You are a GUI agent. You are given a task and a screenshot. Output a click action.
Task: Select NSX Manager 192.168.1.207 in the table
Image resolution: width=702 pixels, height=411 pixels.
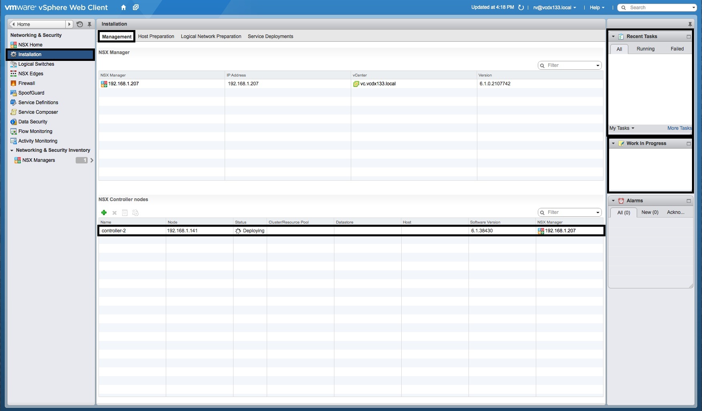coord(124,84)
